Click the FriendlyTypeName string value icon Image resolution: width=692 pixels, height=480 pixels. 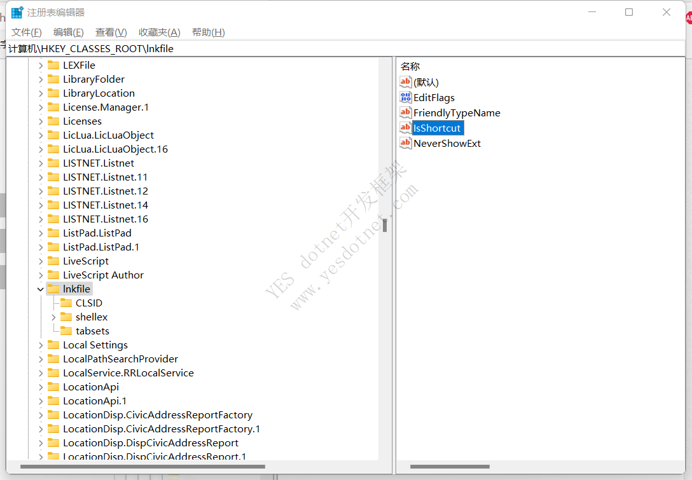406,113
